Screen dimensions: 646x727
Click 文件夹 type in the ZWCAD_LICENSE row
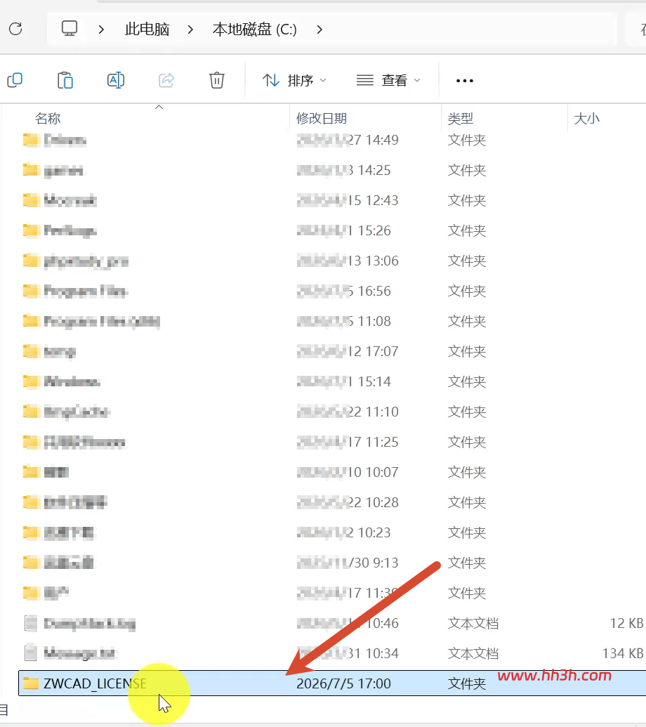[x=467, y=683]
